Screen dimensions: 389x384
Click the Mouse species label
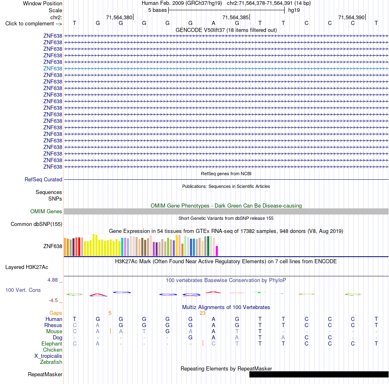coord(54,332)
